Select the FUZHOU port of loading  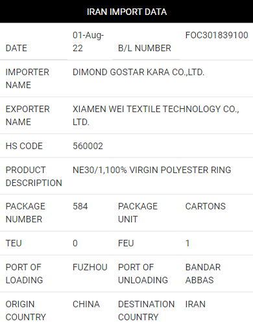90,267
